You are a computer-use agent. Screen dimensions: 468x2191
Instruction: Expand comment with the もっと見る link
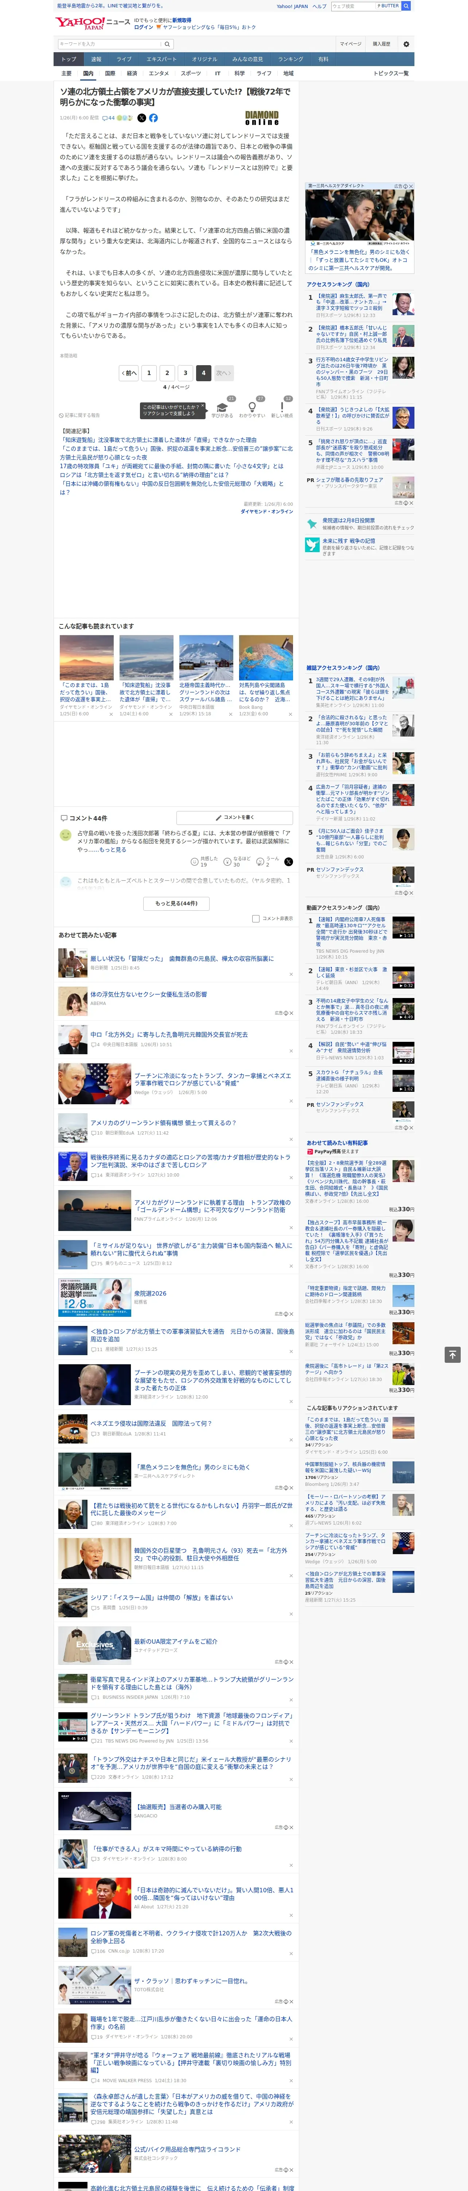(x=112, y=850)
